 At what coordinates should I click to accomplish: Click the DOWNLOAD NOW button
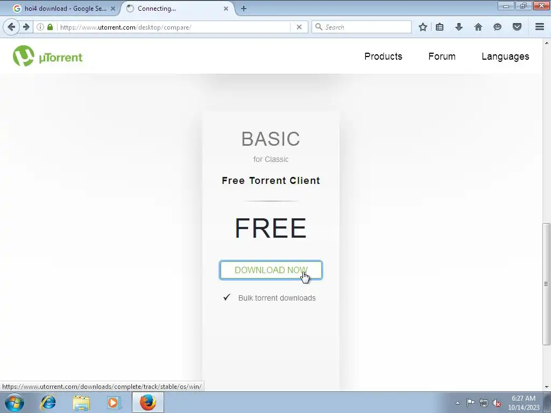271,270
